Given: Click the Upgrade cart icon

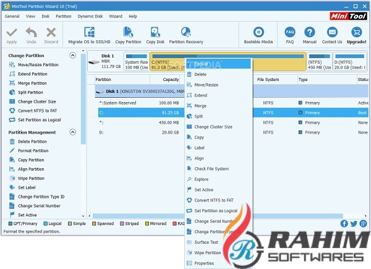Looking at the screenshot, I should point(356,32).
